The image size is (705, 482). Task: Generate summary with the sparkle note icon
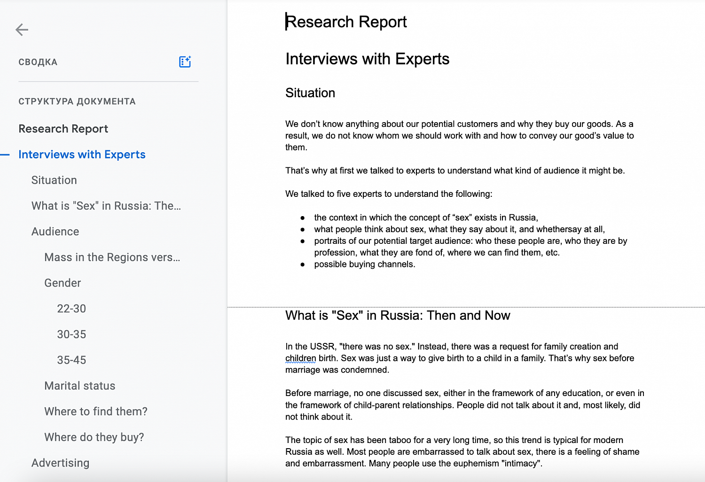[x=185, y=62]
